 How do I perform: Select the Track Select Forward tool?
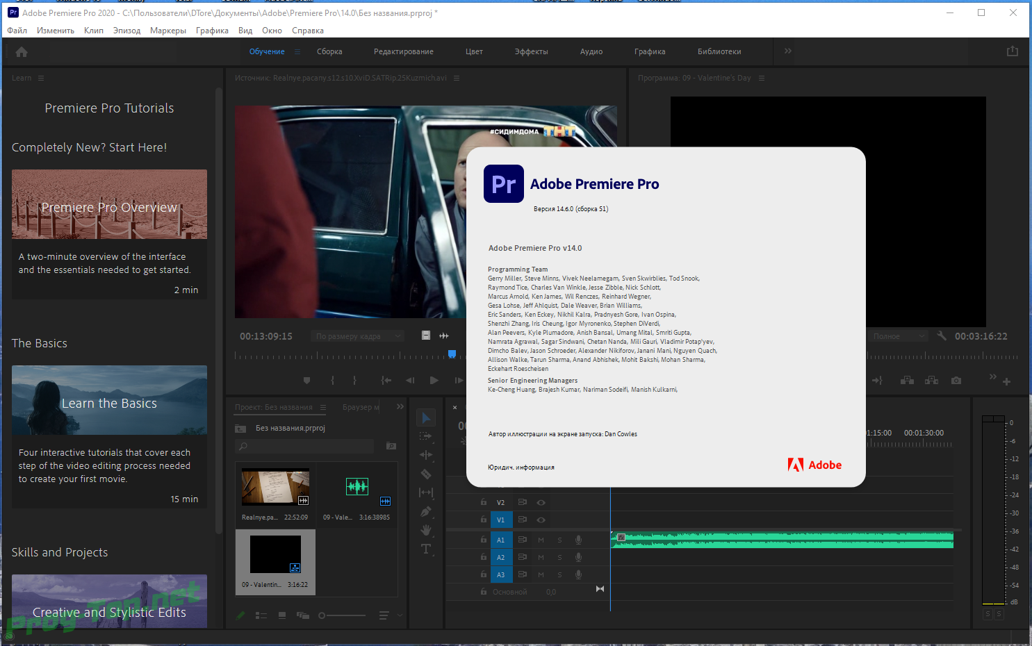426,436
